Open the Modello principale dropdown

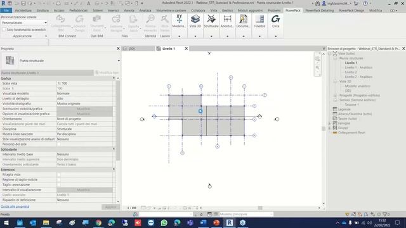coord(246,214)
